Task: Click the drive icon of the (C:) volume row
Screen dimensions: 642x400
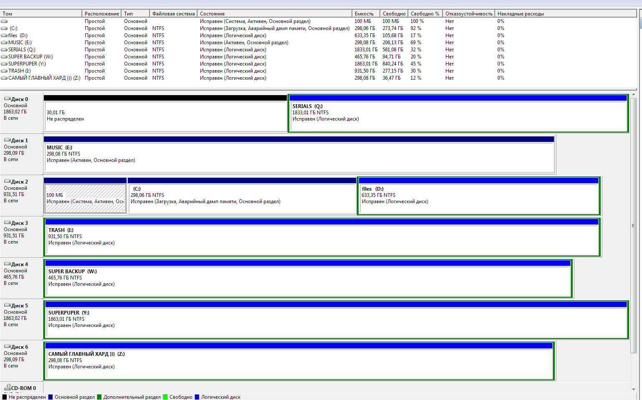Action: click(4, 28)
